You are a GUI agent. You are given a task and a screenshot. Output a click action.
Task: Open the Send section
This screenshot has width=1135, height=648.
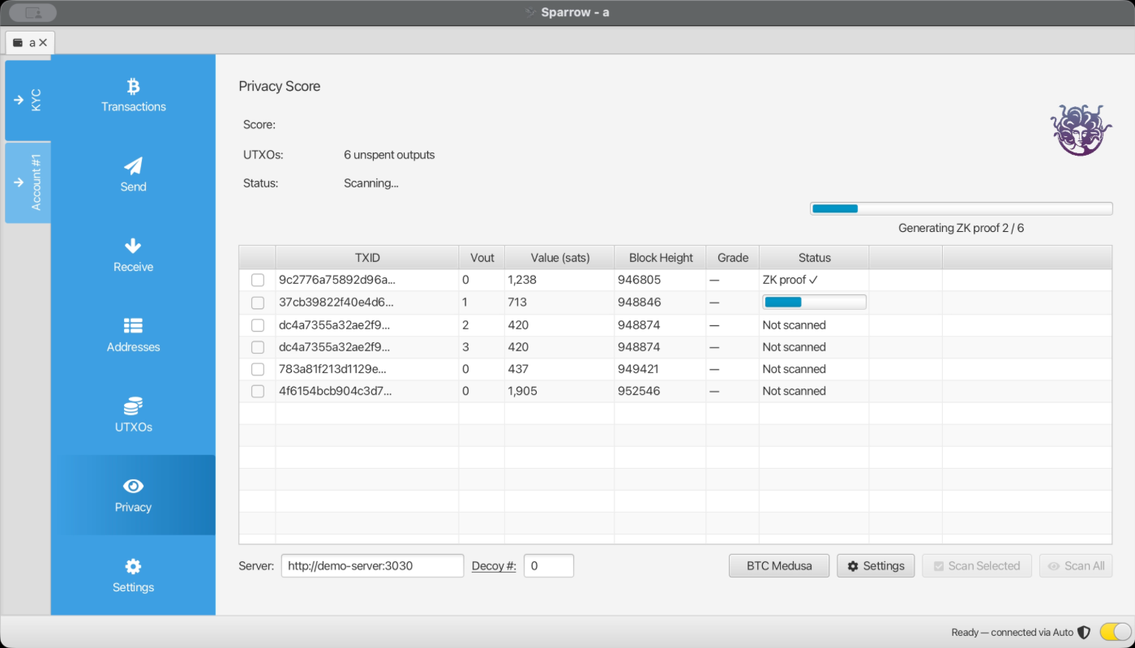(133, 175)
